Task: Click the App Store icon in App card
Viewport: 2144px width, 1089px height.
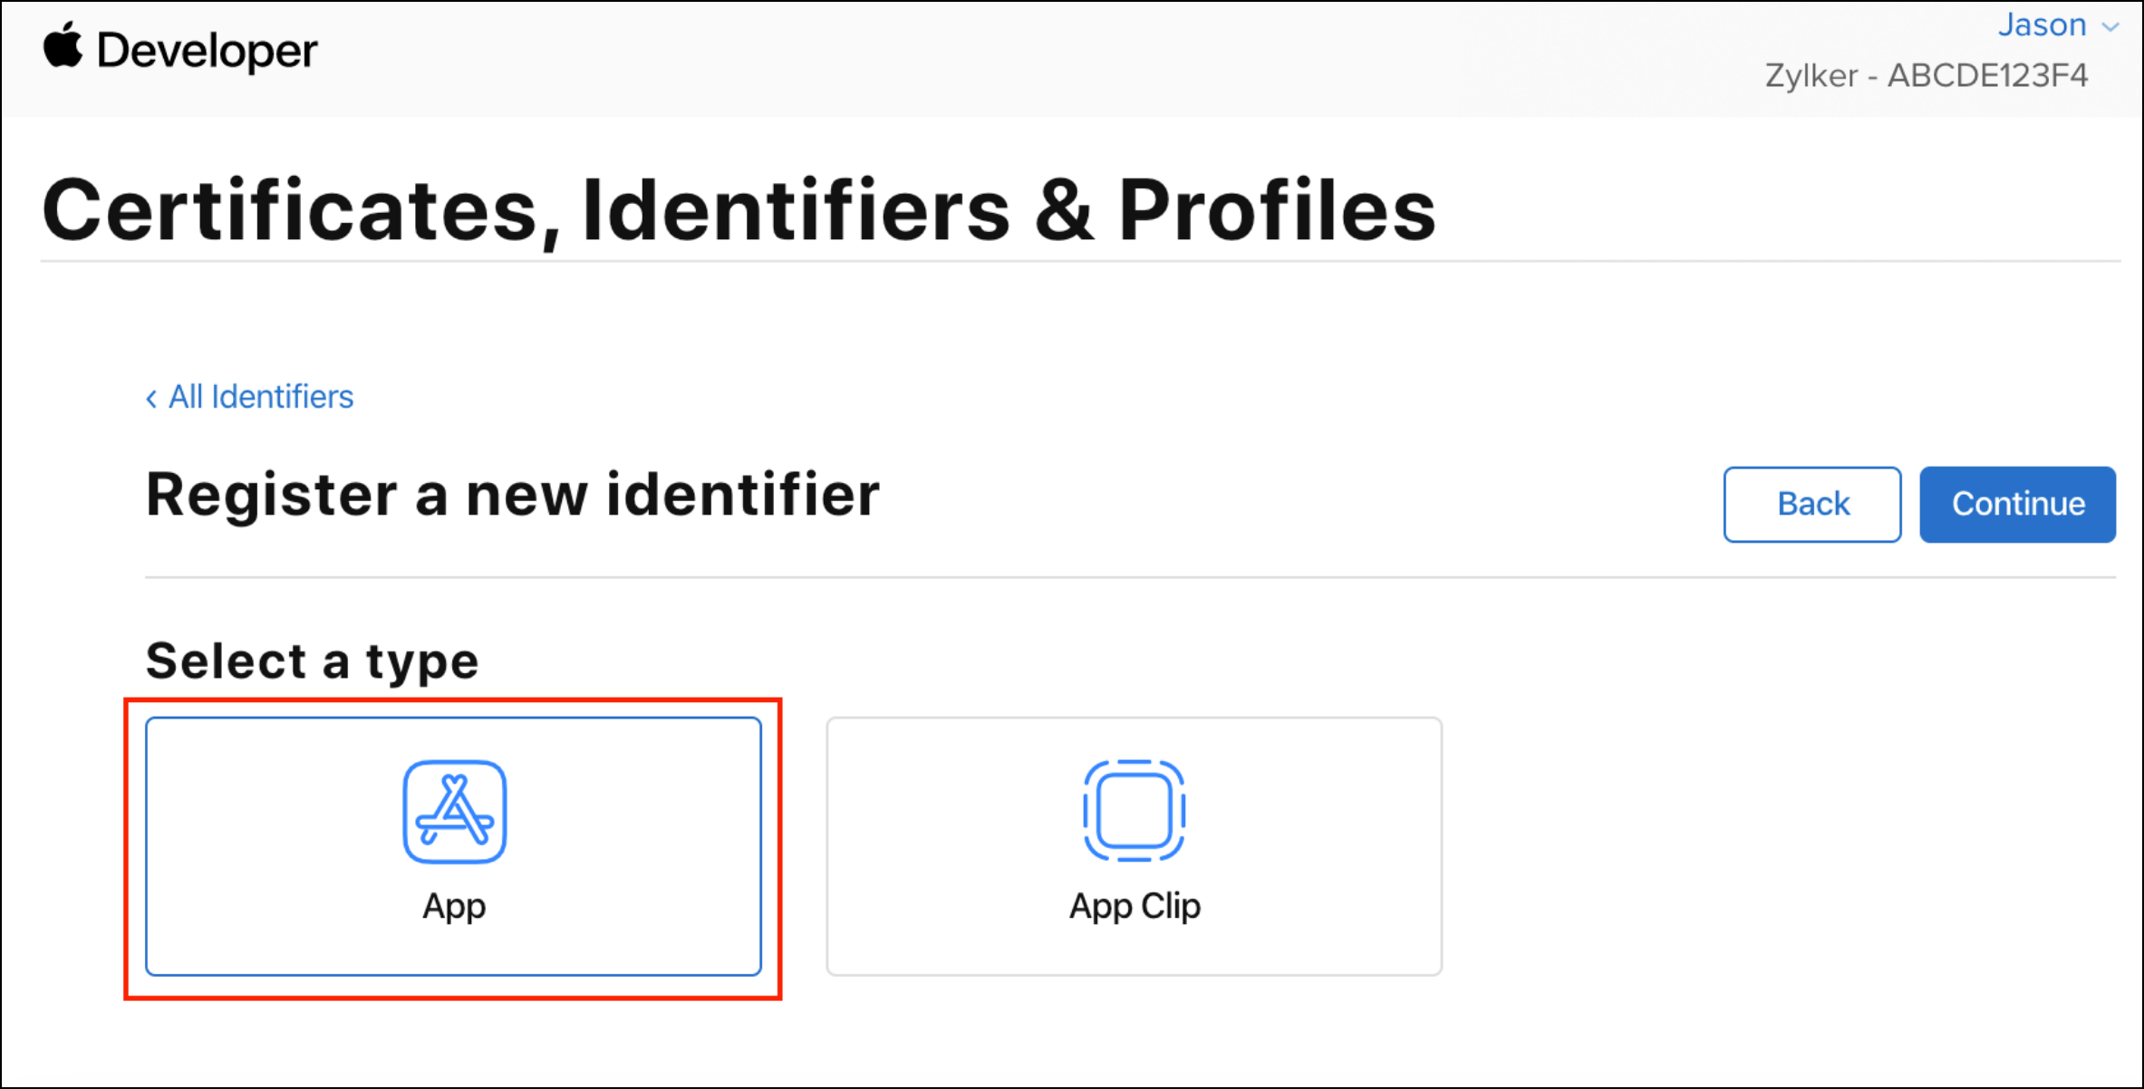Action: (x=454, y=812)
